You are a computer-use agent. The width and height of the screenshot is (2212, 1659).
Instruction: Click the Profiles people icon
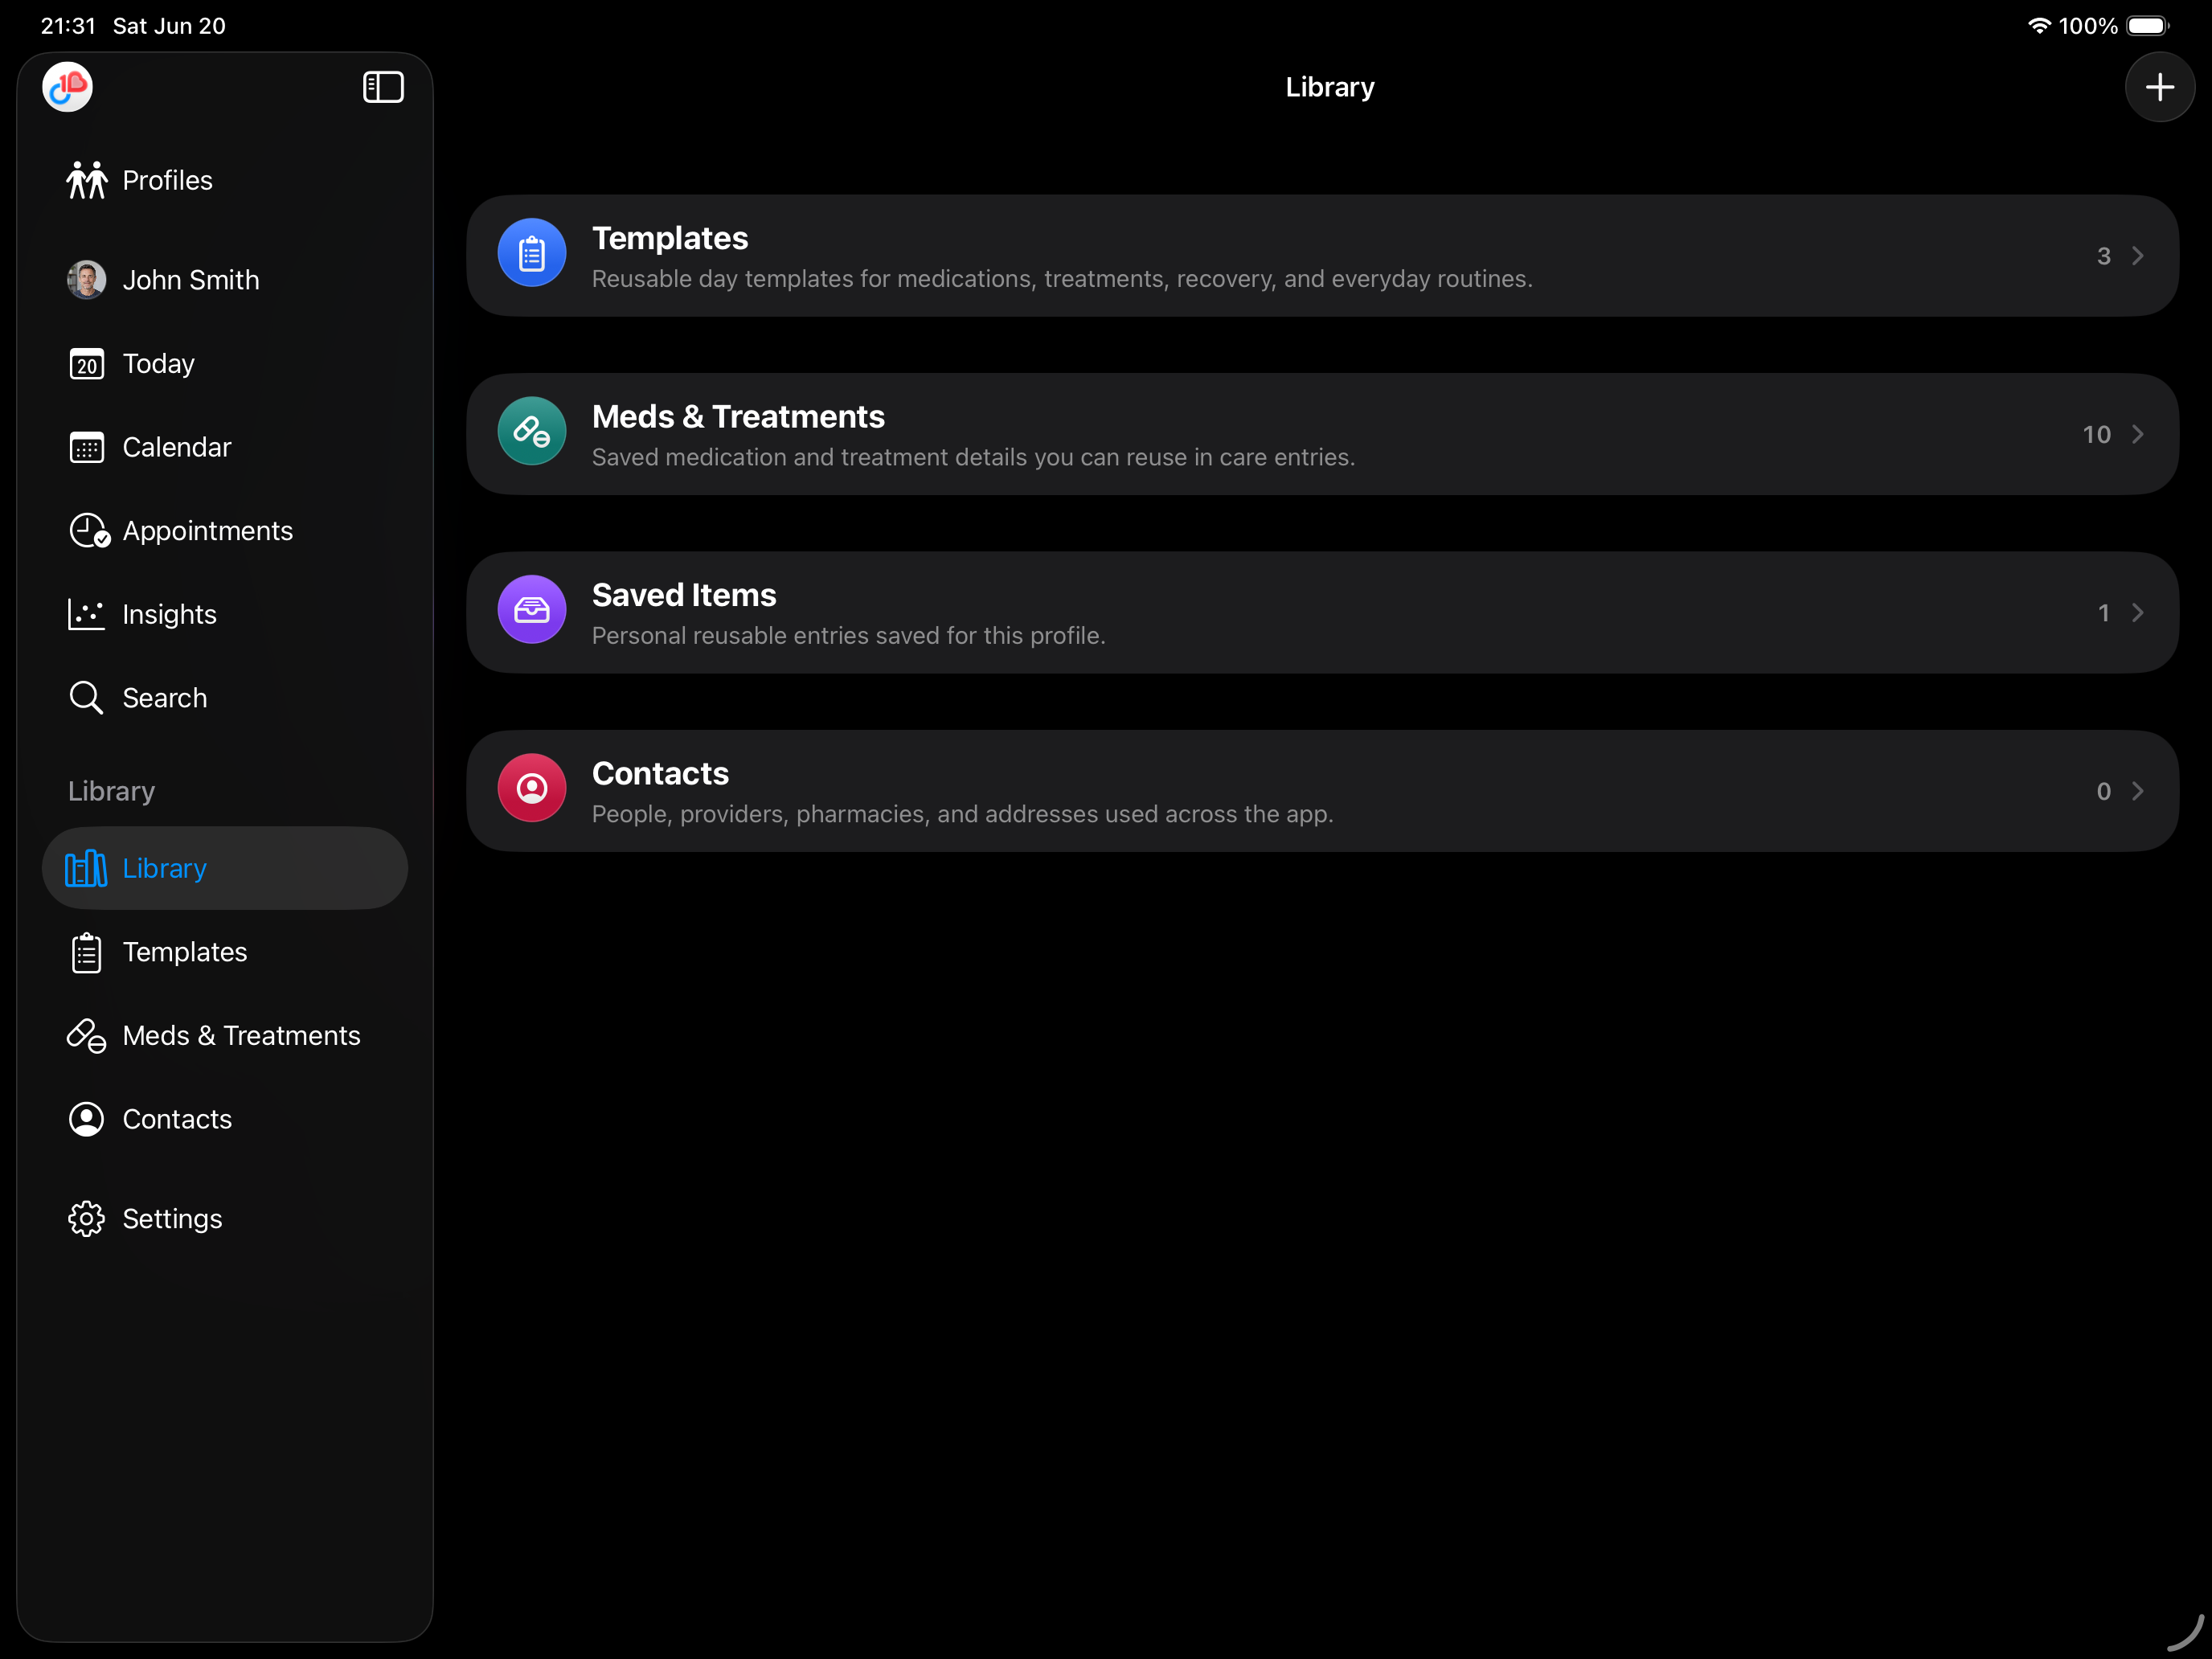click(x=87, y=180)
